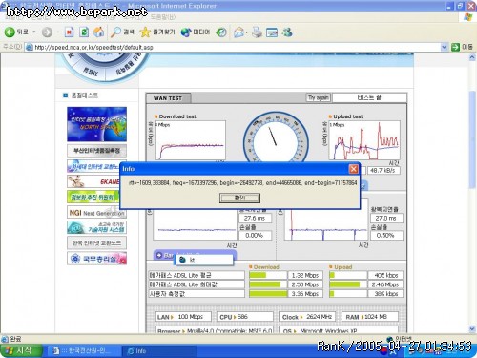Click the Search magnifier icon

click(x=115, y=32)
